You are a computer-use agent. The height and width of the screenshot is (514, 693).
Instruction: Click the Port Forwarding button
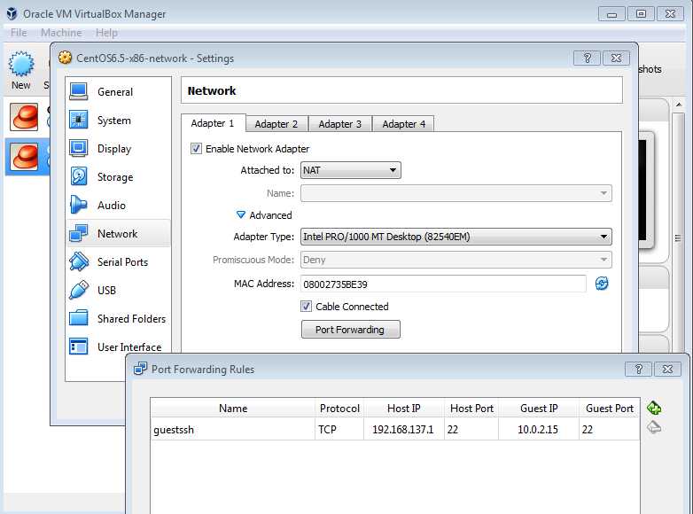(350, 330)
